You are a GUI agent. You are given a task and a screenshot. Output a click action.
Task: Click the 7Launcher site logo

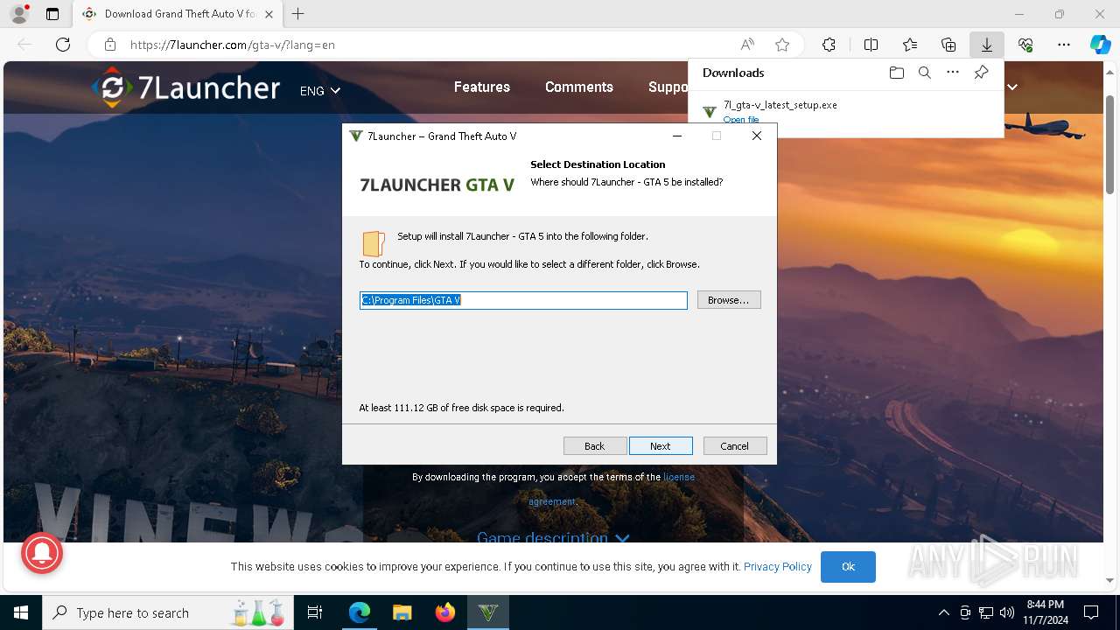coord(186,87)
